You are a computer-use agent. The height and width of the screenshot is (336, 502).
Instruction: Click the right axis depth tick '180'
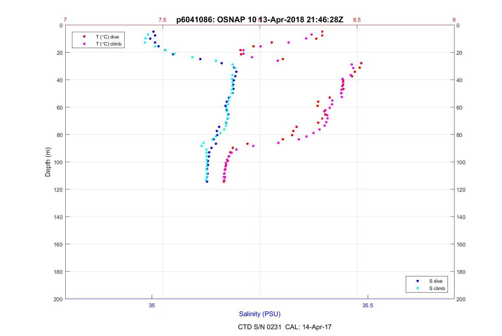pyautogui.click(x=461, y=272)
